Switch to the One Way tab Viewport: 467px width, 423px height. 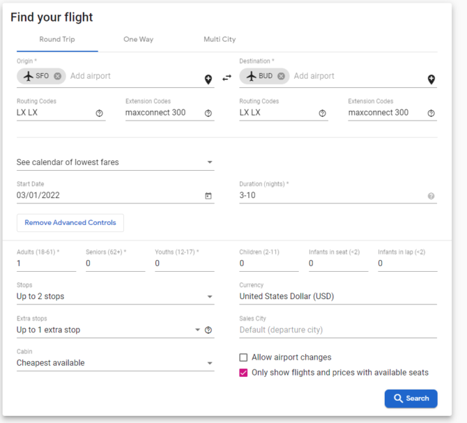click(139, 39)
